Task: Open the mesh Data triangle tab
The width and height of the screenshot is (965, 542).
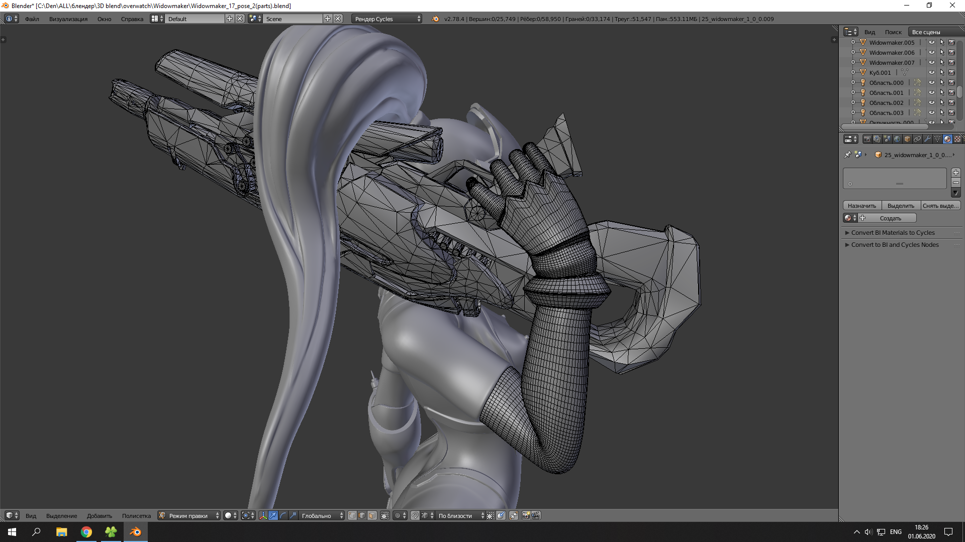Action: pyautogui.click(x=937, y=139)
